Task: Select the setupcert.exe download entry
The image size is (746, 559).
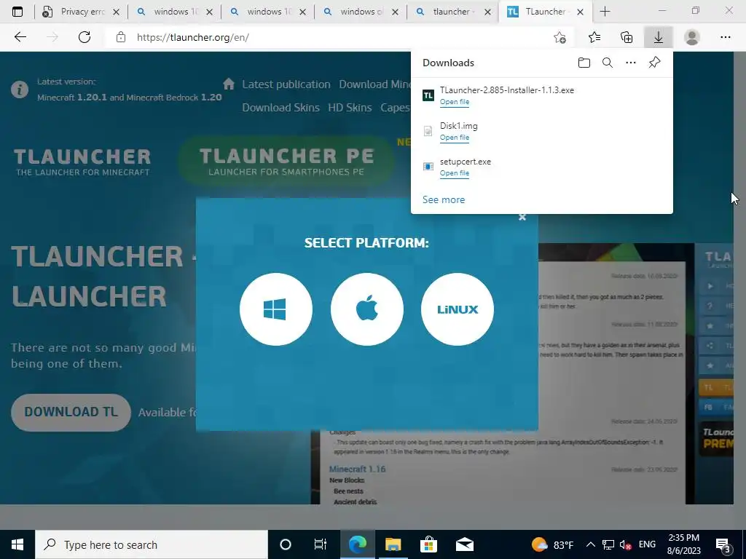Action: [x=541, y=167]
